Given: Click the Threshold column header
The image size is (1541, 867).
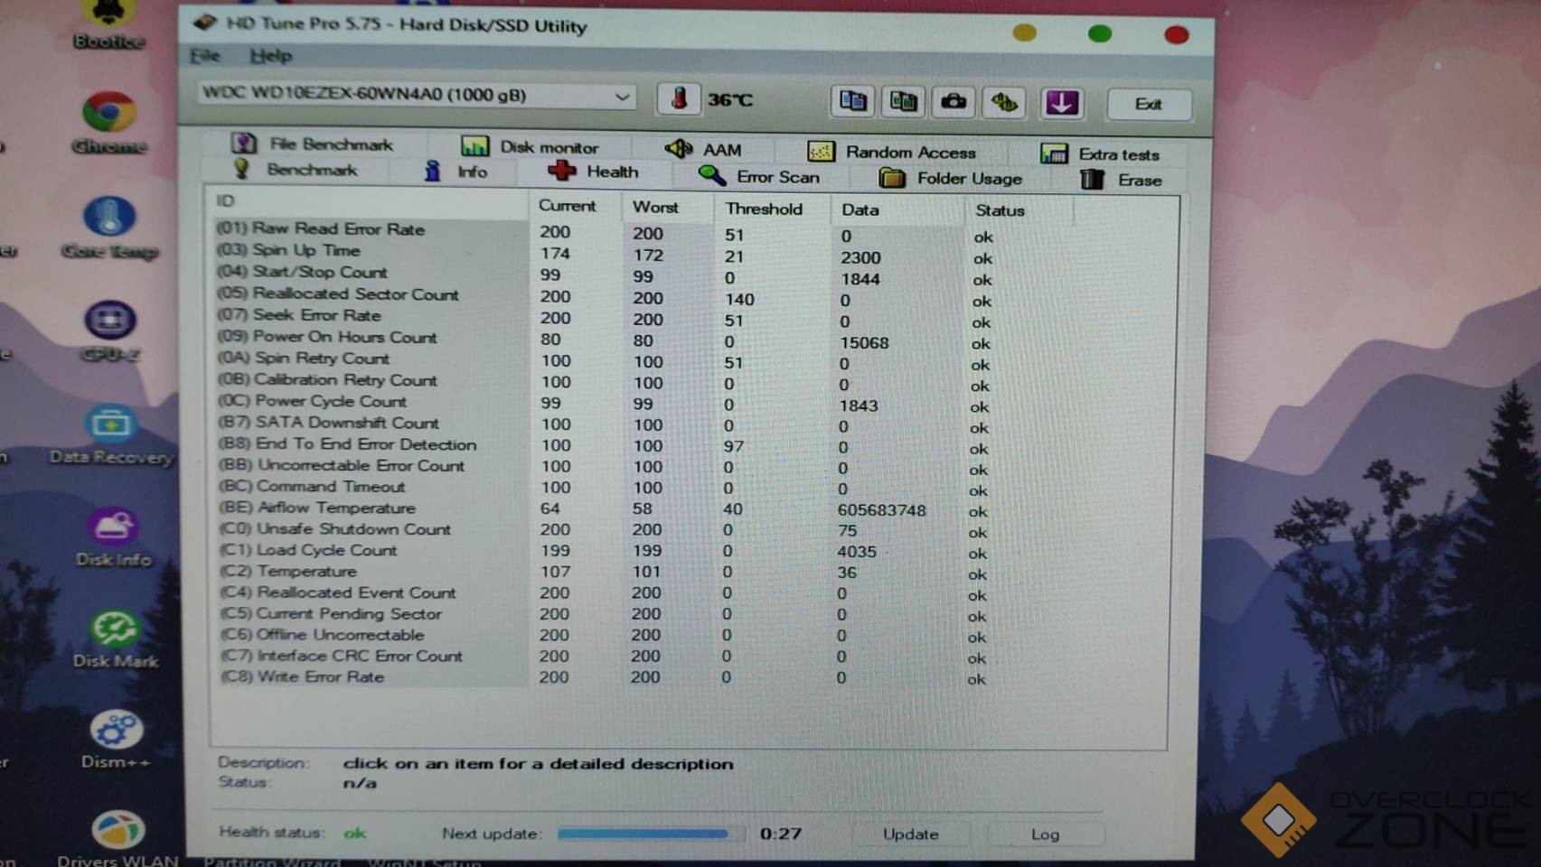Looking at the screenshot, I should (x=773, y=209).
